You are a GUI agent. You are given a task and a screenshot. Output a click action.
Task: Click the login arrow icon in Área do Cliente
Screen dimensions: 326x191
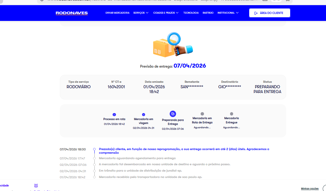point(256,13)
